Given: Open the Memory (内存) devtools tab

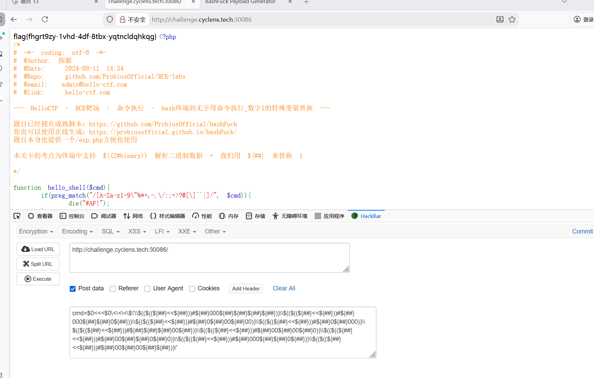Looking at the screenshot, I should coord(229,216).
